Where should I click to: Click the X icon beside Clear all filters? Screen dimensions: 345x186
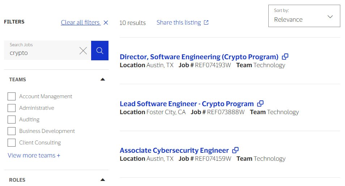point(106,23)
